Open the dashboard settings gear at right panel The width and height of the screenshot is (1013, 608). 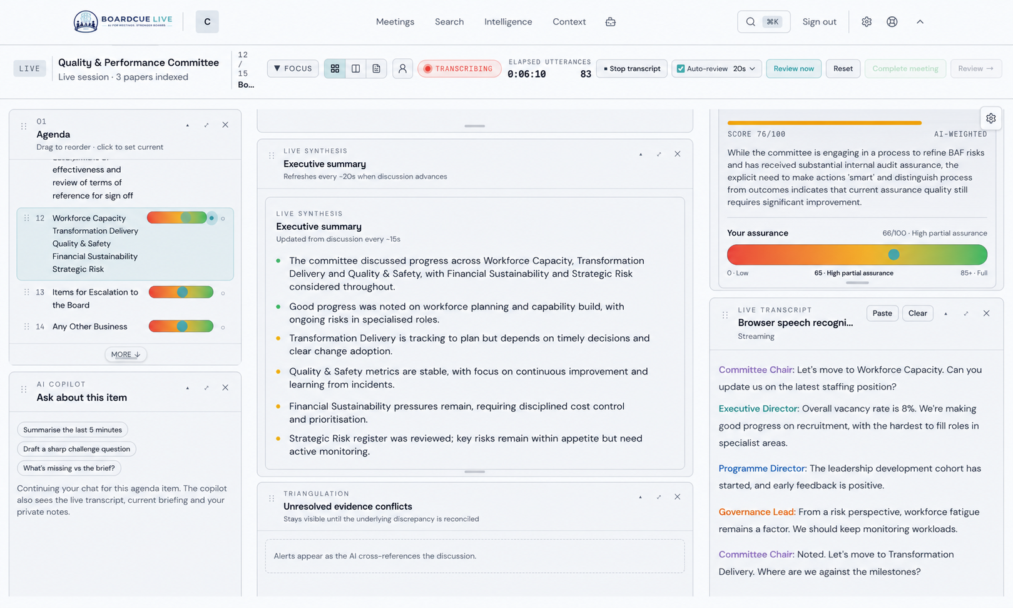click(991, 118)
